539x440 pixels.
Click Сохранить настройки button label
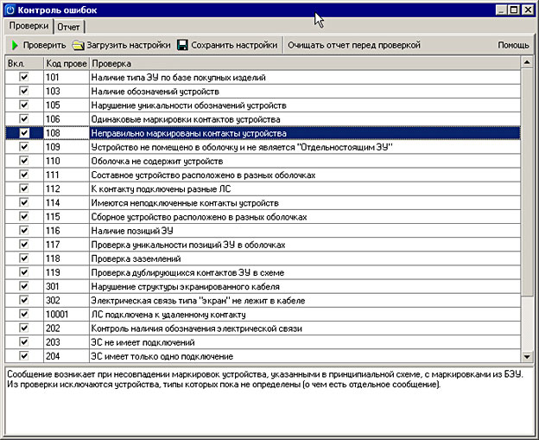pyautogui.click(x=234, y=45)
